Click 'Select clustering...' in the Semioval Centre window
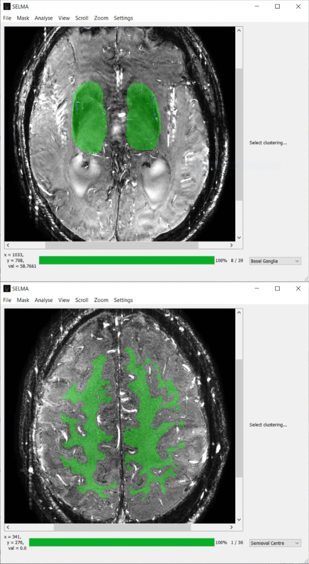Image resolution: width=309 pixels, height=564 pixels. [268, 425]
